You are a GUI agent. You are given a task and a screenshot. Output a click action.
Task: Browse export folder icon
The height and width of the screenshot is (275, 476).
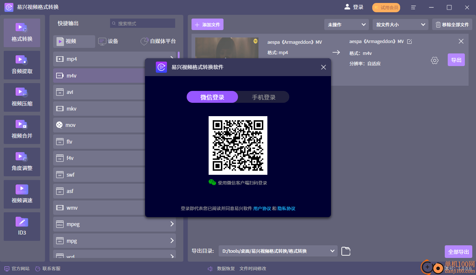tap(346, 251)
